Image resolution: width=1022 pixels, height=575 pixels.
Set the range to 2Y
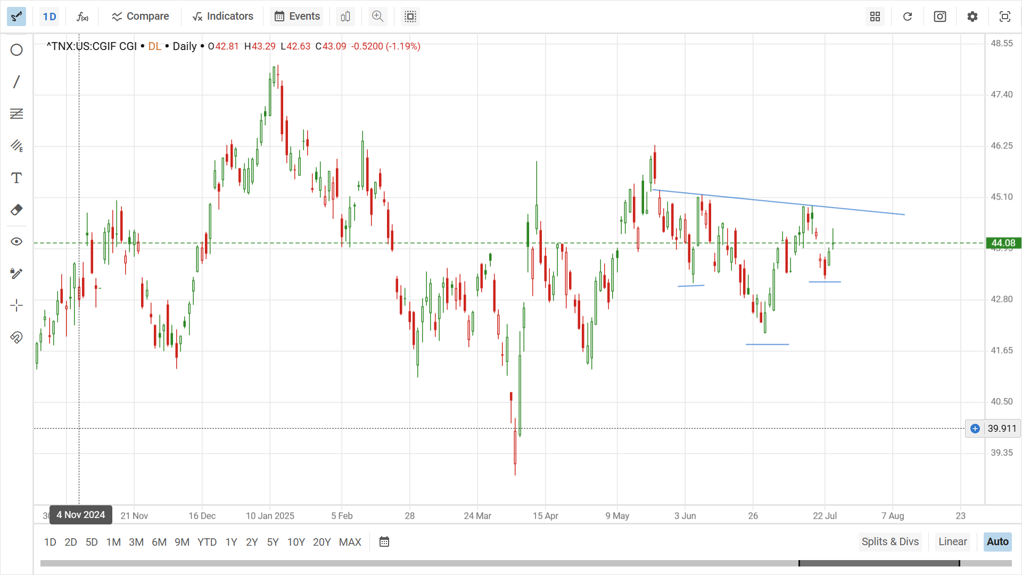click(x=252, y=542)
